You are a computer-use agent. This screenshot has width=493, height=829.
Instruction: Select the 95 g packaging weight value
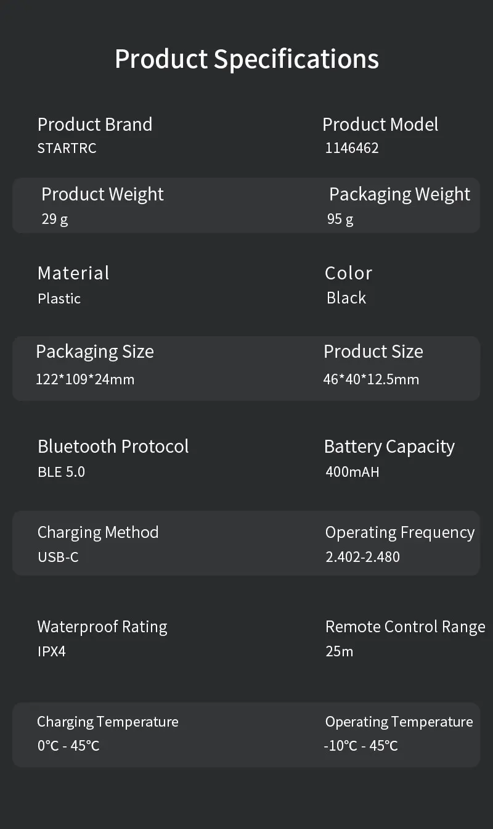pos(340,220)
